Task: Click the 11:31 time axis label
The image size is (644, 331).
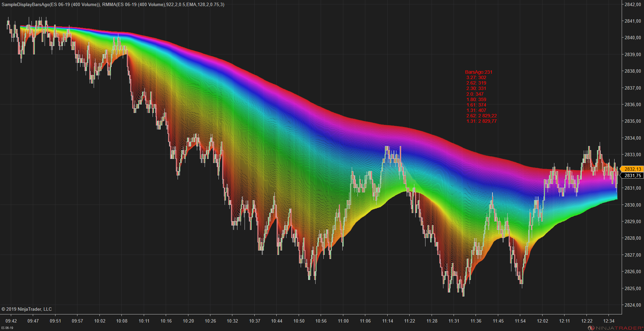Action: click(x=454, y=321)
